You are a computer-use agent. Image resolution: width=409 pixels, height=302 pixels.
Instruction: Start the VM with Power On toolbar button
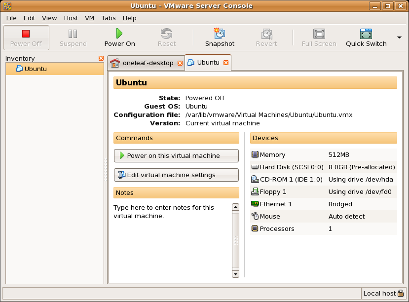pyautogui.click(x=119, y=38)
